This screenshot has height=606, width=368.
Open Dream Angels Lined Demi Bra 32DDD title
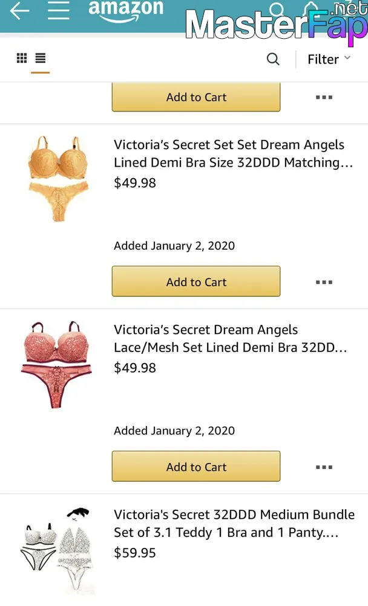[x=233, y=153]
